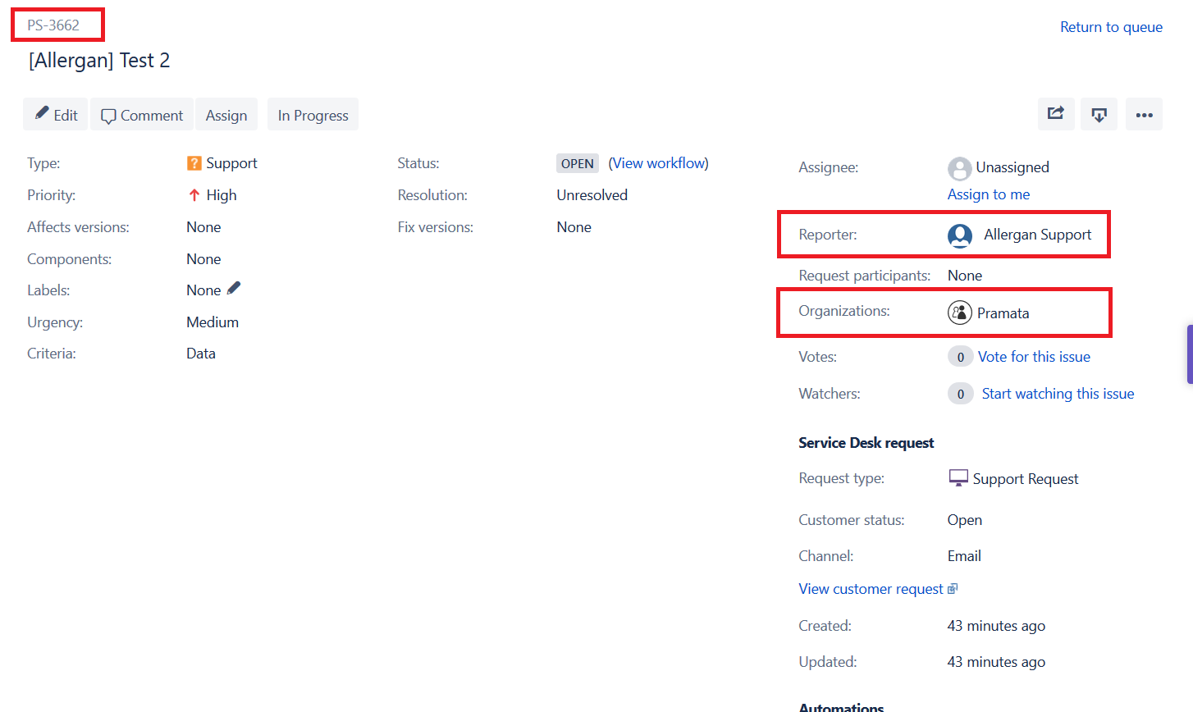Click the Customer status value Open

965,520
